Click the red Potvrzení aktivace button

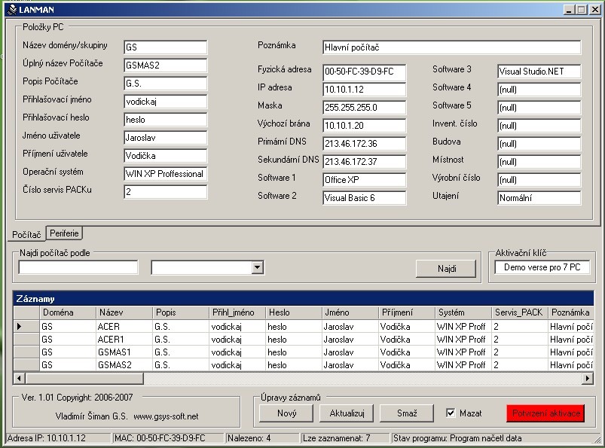545,413
